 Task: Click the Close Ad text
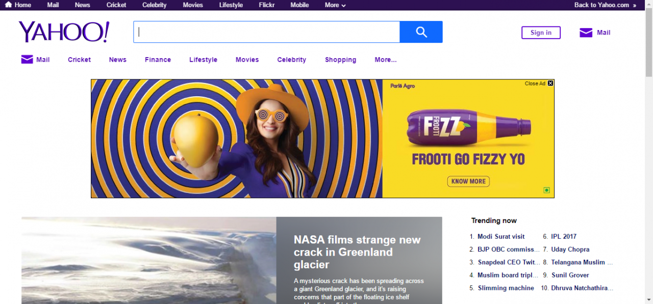coord(535,84)
